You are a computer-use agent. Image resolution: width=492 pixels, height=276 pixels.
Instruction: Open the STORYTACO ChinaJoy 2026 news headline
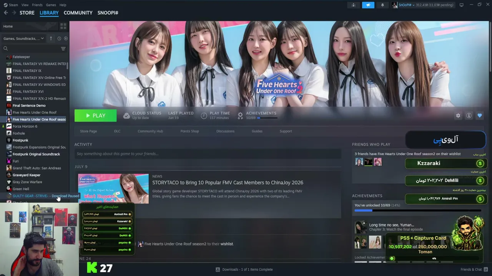(228, 182)
